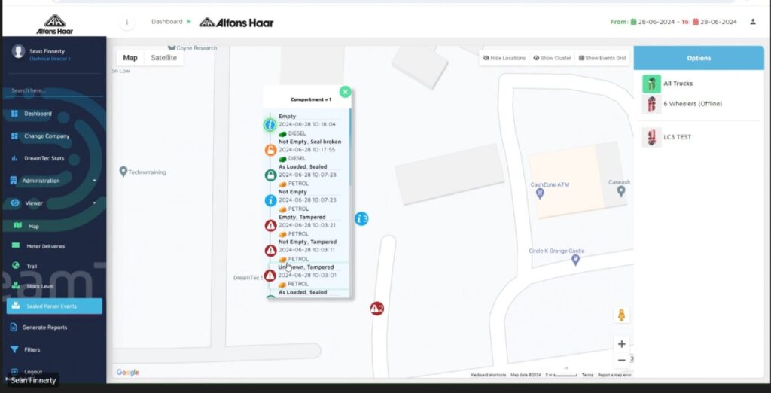Image resolution: width=771 pixels, height=393 pixels.
Task: Open the Trail view
Action: coord(32,266)
